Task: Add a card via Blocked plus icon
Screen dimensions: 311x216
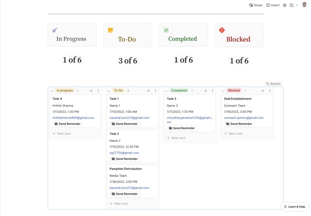Action: [x=263, y=91]
